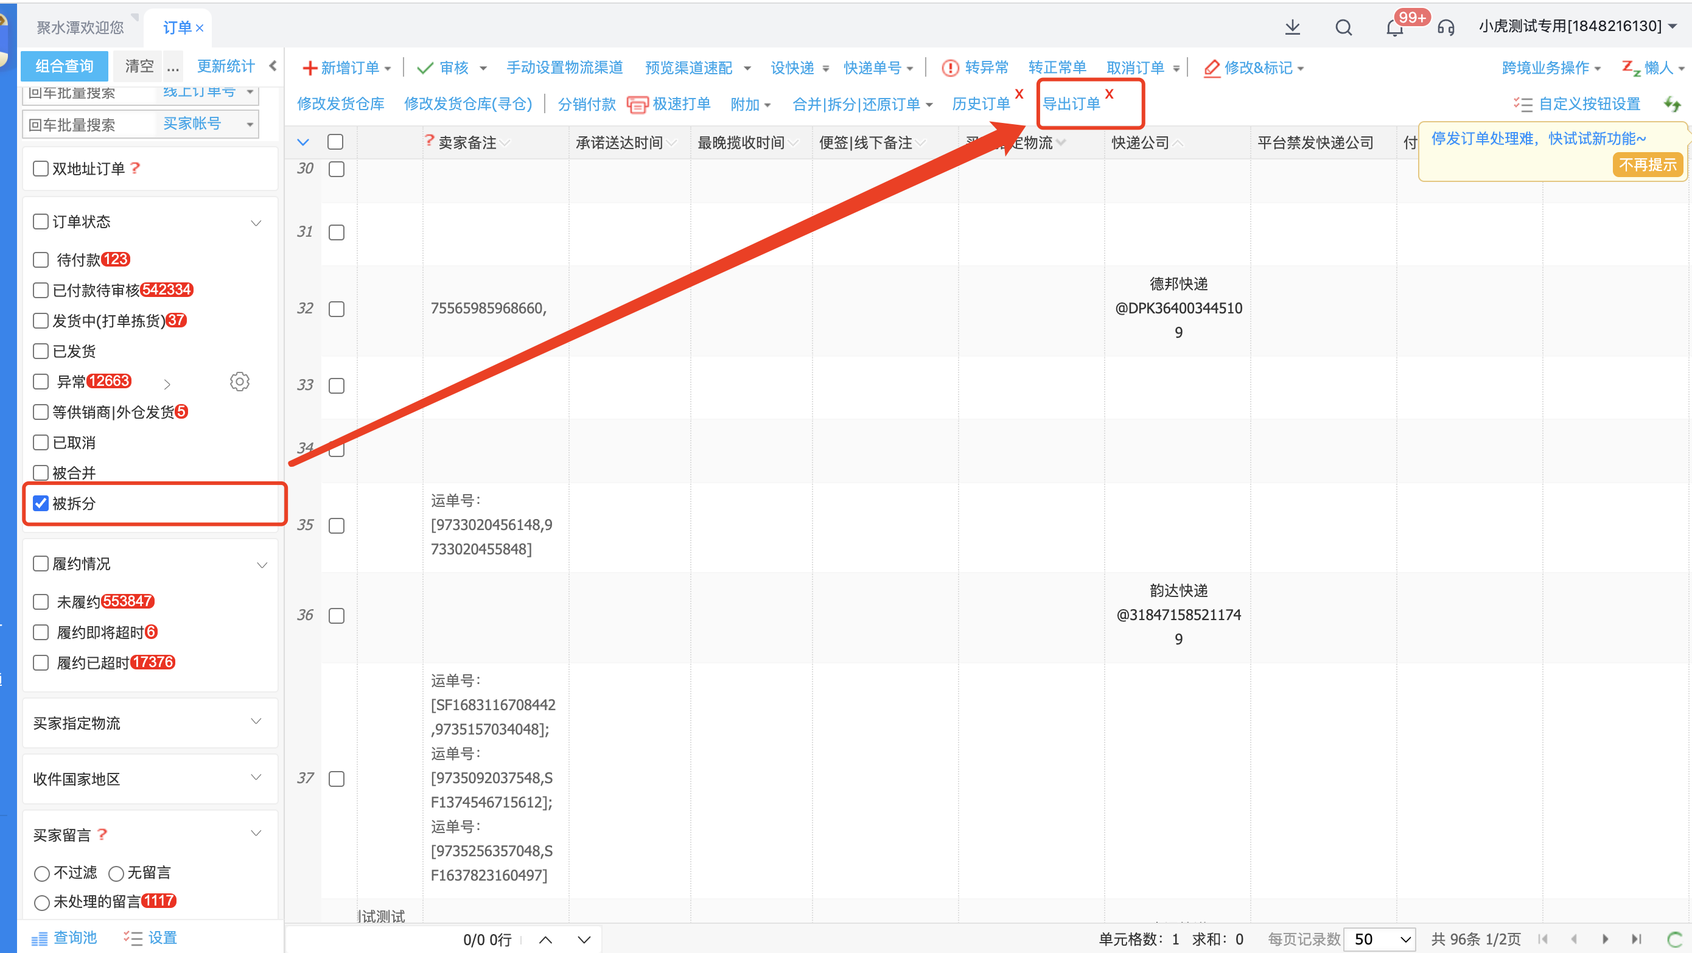Screen dimensions: 1692x953
Task: Dismiss tip with 不再提示 button
Action: pos(1648,164)
